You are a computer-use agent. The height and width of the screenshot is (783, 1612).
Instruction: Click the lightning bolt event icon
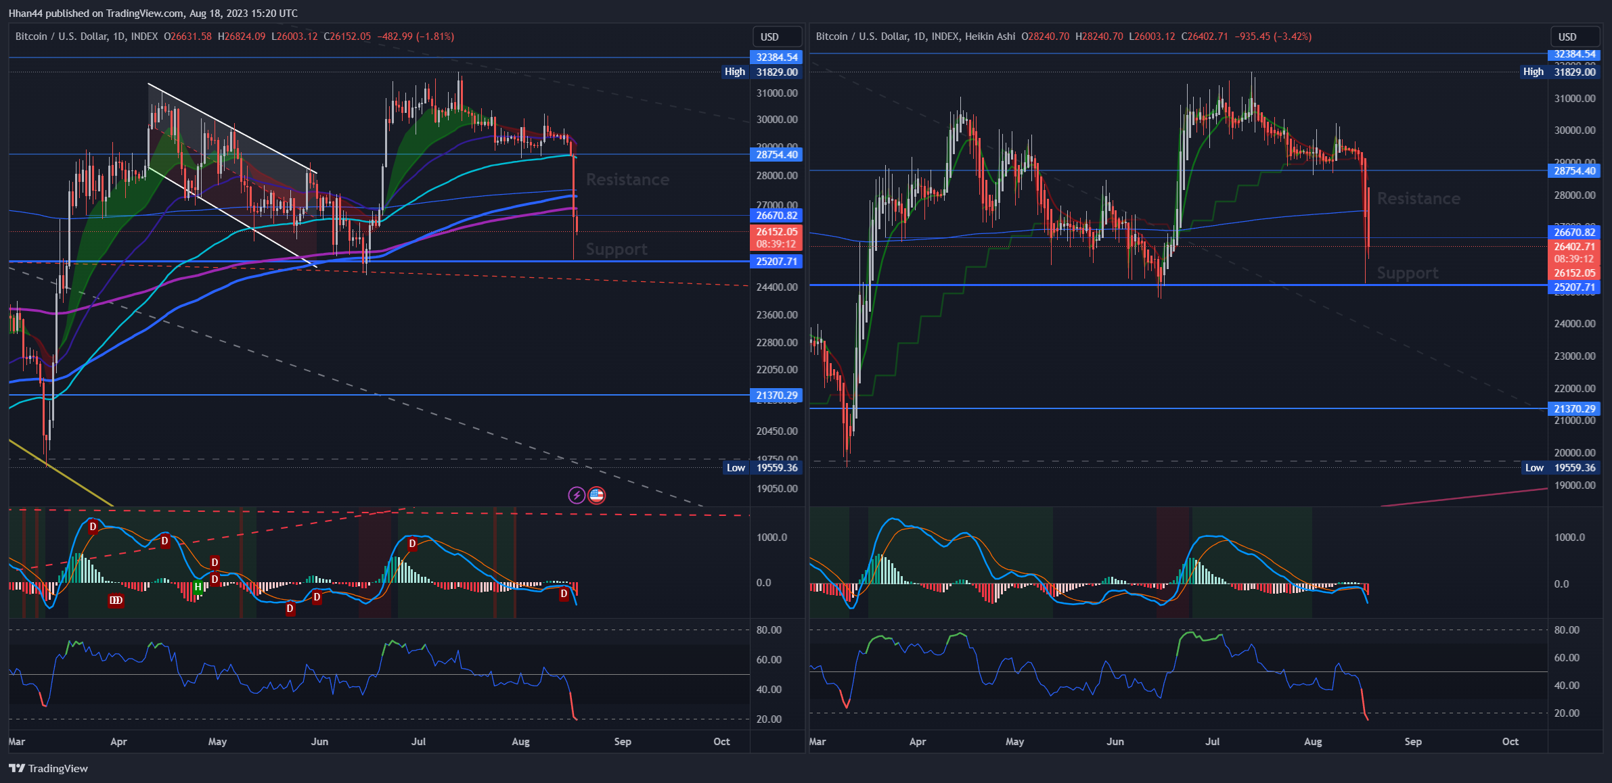click(x=577, y=496)
